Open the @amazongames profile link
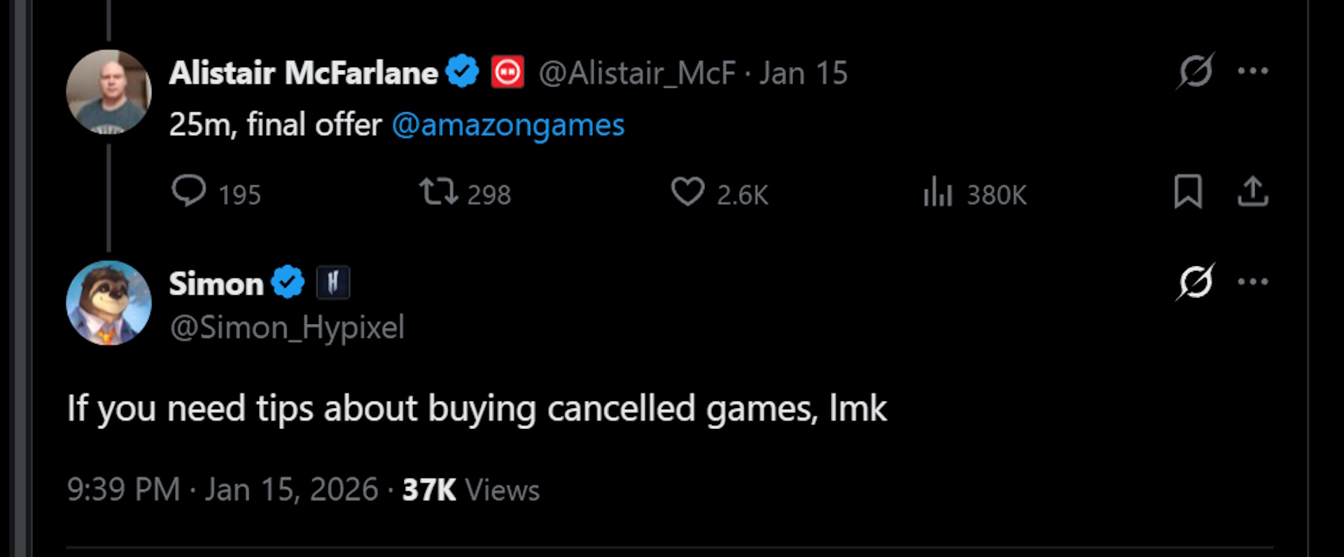Screen dimensions: 1344x557 pos(509,125)
